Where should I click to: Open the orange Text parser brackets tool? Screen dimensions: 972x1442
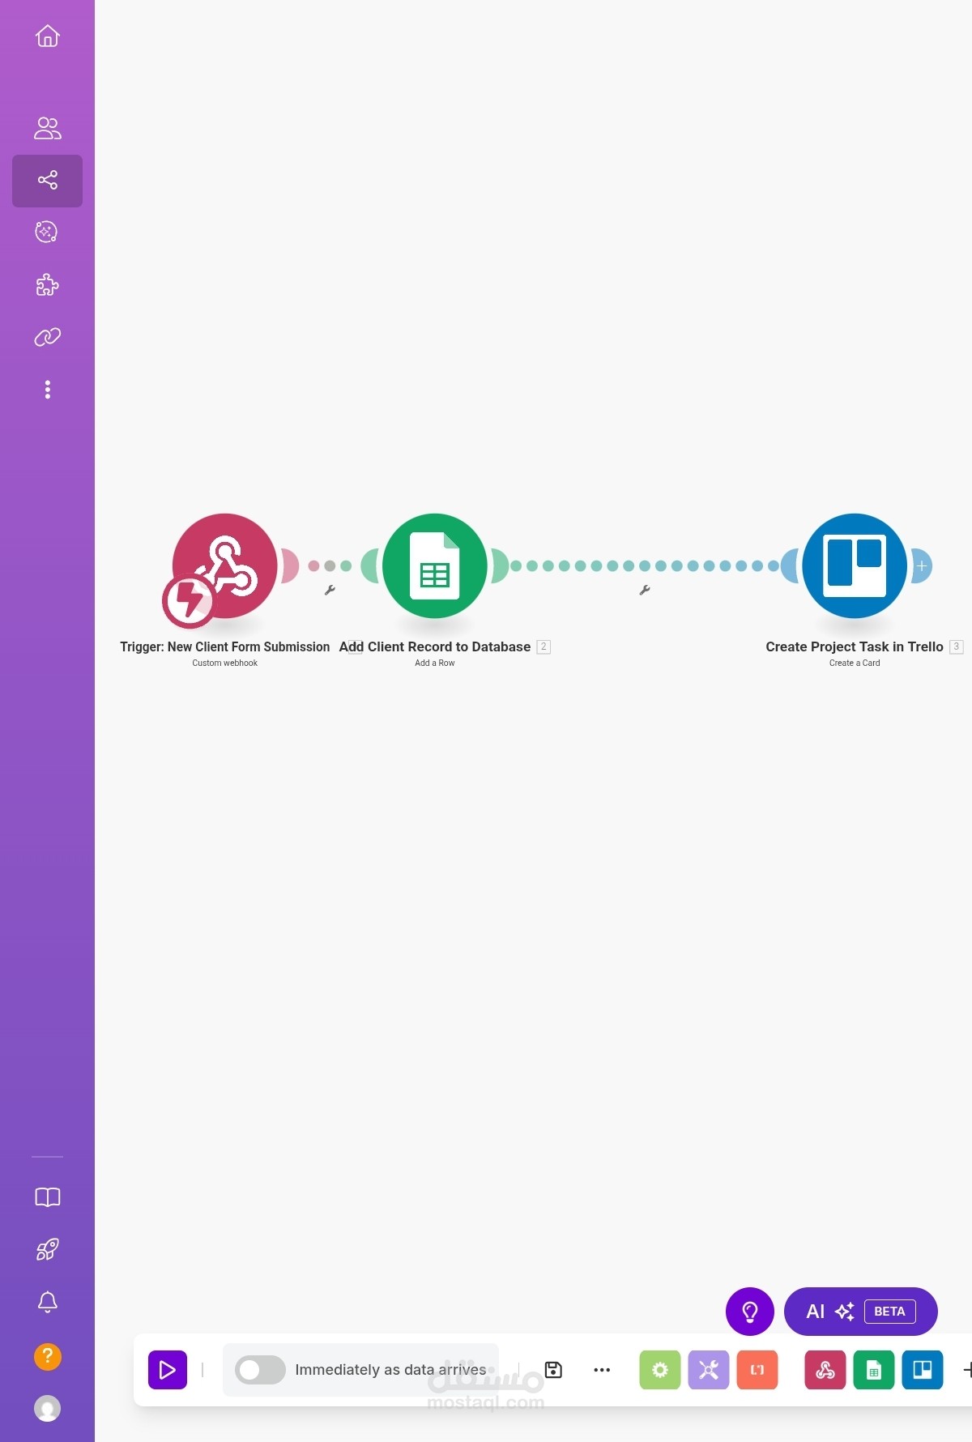point(757,1370)
